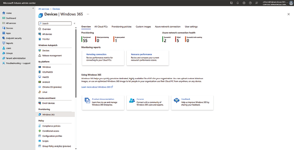Open Configuration profiles

[50, 136]
